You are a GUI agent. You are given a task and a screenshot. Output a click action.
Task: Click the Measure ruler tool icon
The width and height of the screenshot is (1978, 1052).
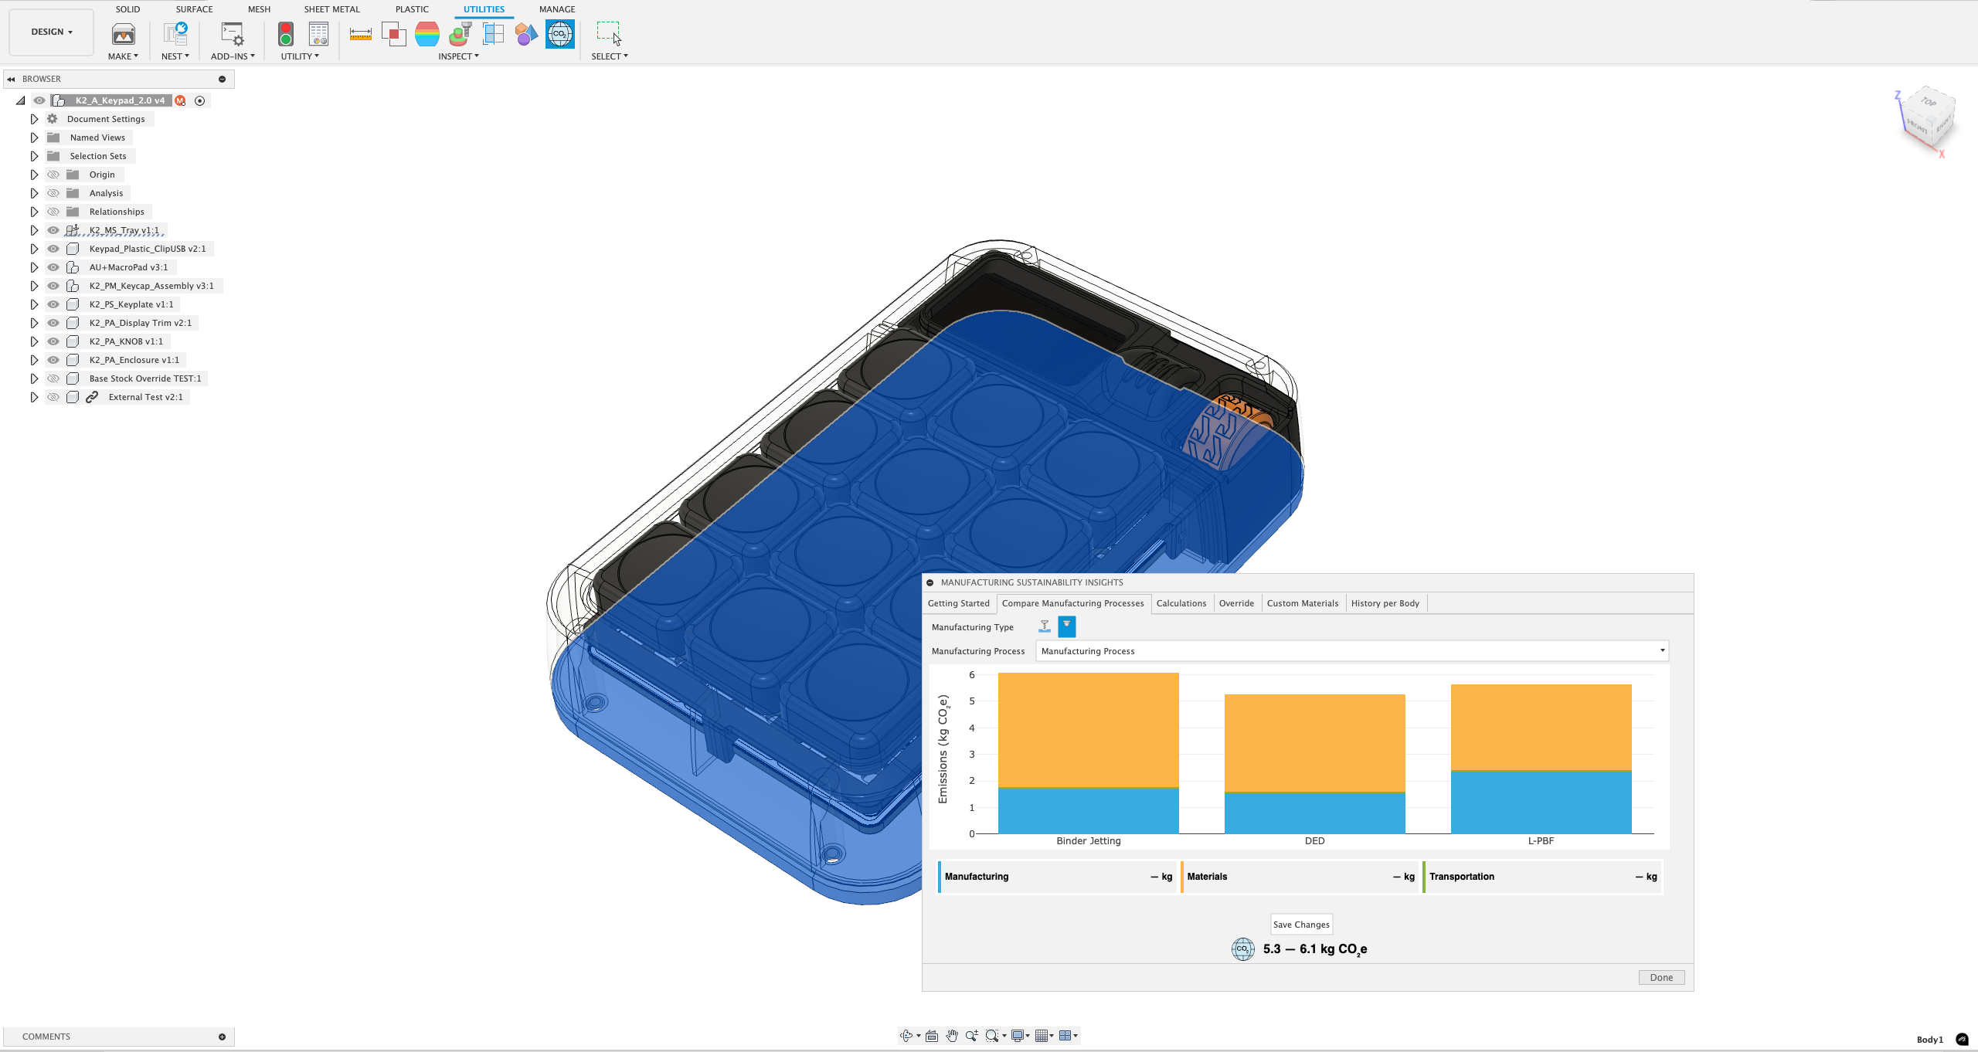click(x=360, y=34)
